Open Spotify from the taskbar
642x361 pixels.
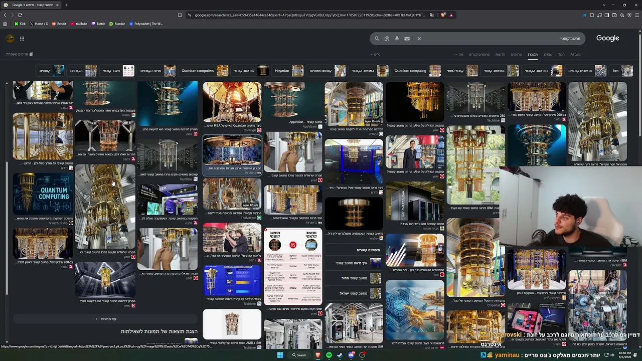tap(329, 355)
